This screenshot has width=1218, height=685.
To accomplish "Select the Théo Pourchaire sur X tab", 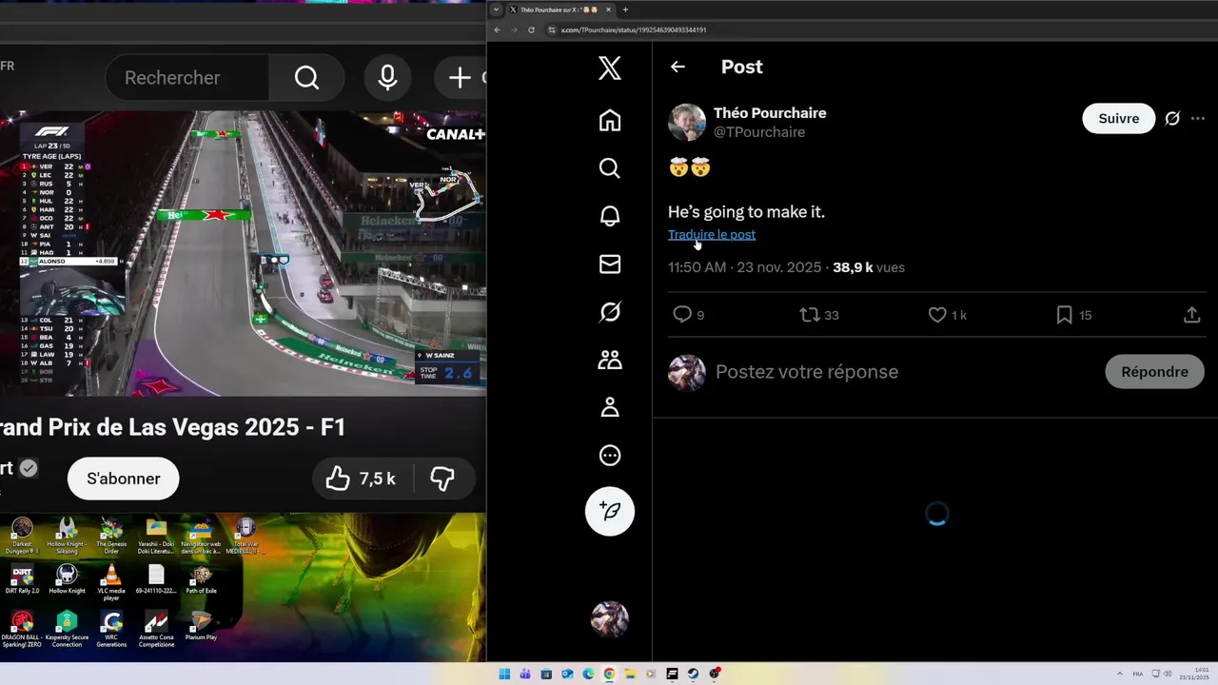I will (560, 10).
